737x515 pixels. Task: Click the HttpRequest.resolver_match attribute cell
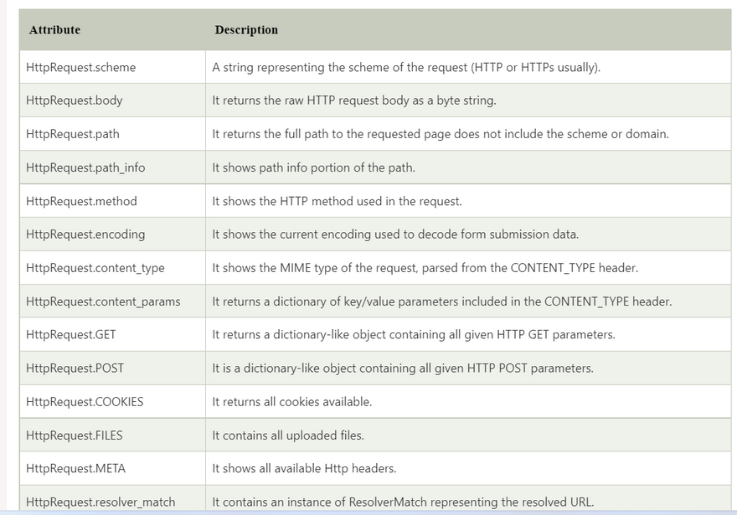click(x=100, y=502)
